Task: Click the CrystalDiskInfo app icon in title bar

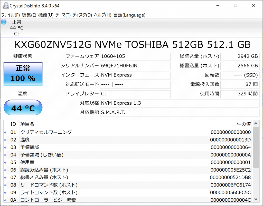Action: click(6, 6)
